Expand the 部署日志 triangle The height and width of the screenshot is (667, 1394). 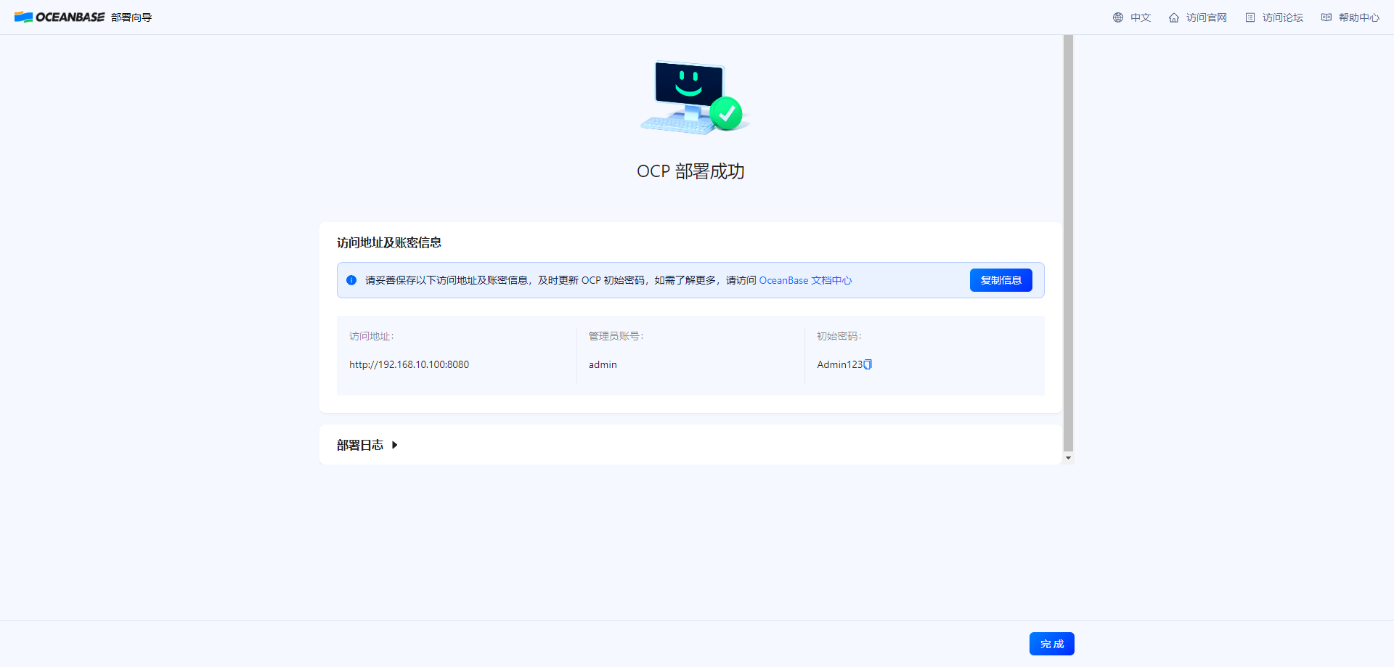click(395, 445)
